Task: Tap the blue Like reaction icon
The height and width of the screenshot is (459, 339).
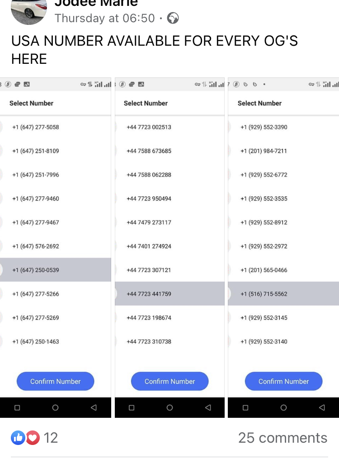Action: [18, 438]
